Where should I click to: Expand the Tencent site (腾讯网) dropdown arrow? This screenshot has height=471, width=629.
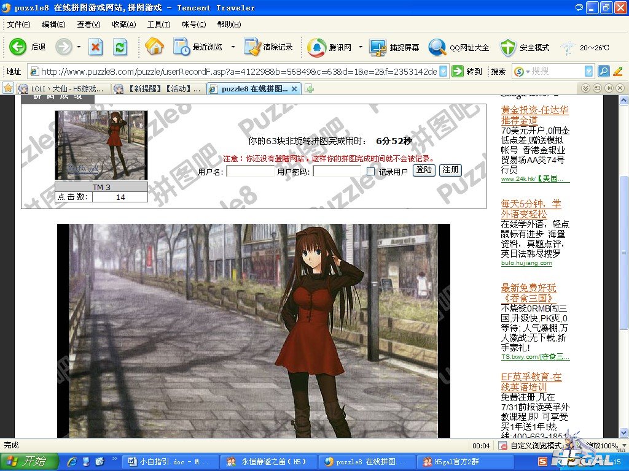coord(361,47)
